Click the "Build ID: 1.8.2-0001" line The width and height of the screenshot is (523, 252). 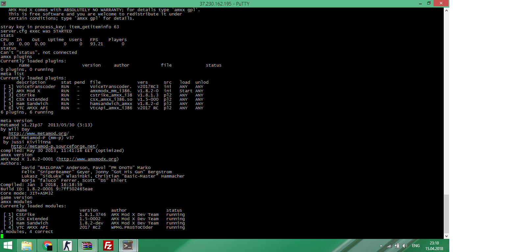[47, 189]
